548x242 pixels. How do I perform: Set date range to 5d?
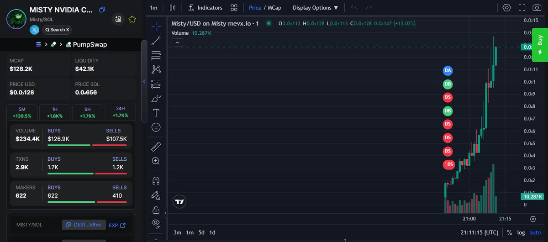click(x=201, y=232)
